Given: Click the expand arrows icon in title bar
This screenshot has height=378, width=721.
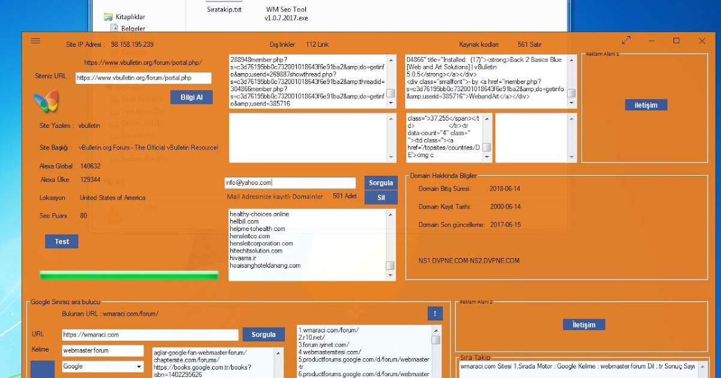Looking at the screenshot, I should point(627,40).
